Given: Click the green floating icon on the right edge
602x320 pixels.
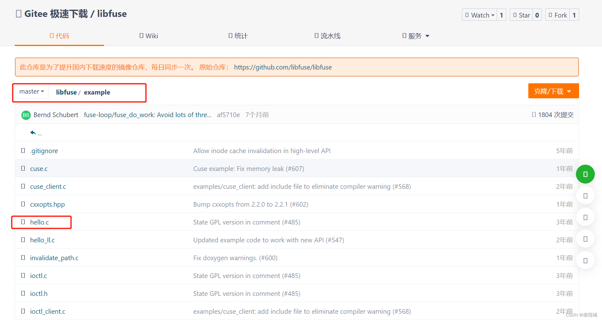Looking at the screenshot, I should pyautogui.click(x=585, y=174).
